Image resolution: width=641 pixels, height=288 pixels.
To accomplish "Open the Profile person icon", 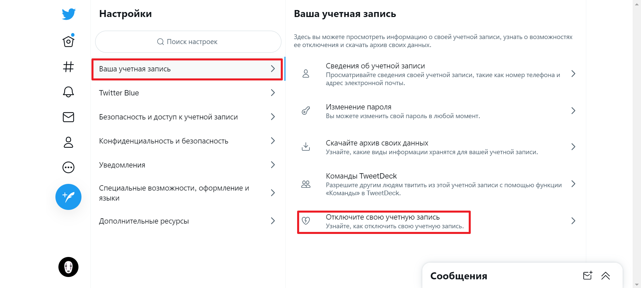I will [68, 142].
